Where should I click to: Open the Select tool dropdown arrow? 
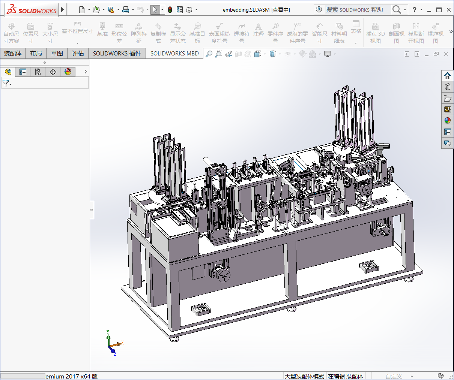point(162,10)
